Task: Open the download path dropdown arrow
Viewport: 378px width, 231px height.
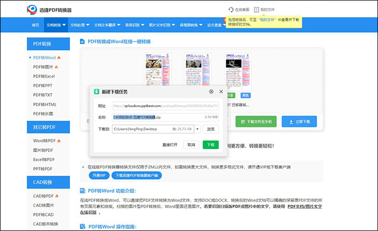Action: [x=198, y=129]
